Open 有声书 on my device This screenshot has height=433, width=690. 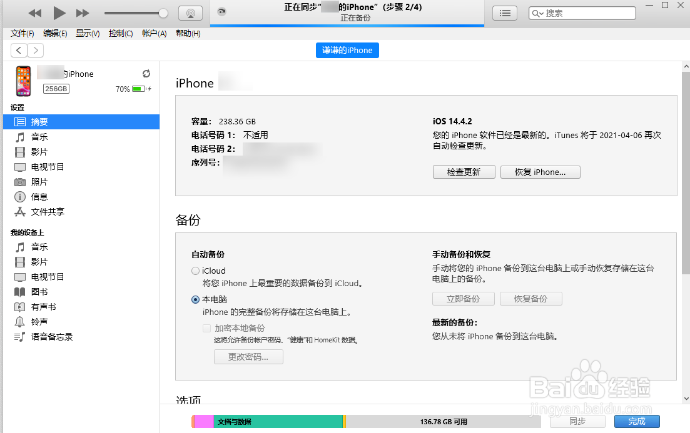tap(81, 306)
